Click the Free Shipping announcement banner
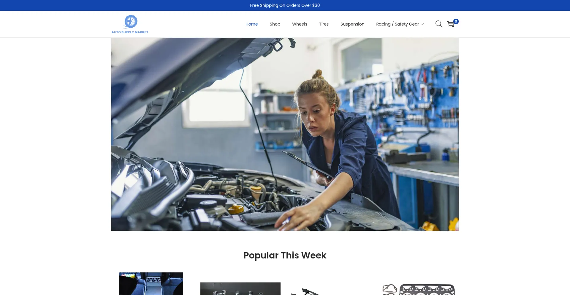Viewport: 570px width, 295px height. tap(285, 5)
